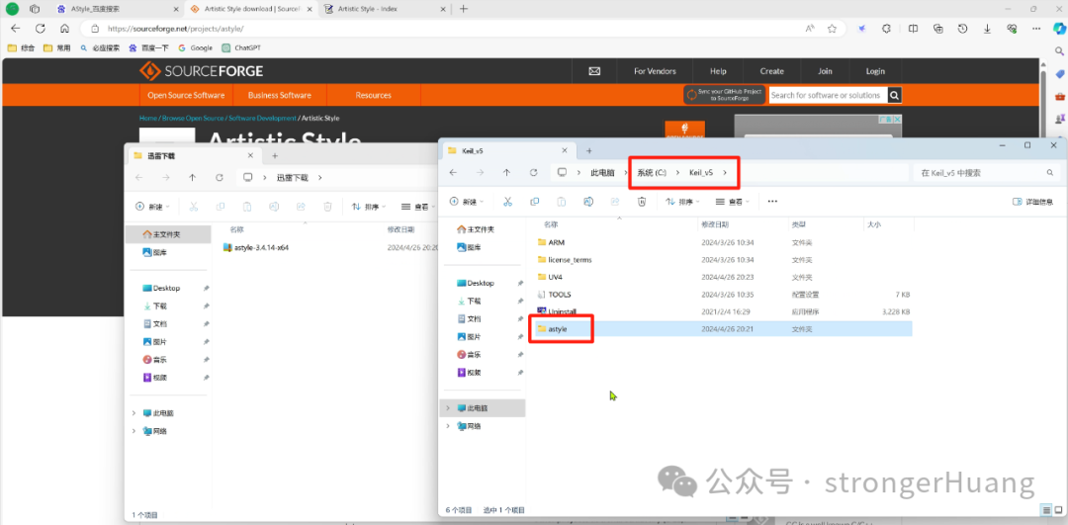Click the 详细信息 details pane button
This screenshot has height=525, width=1068.
tap(1032, 202)
